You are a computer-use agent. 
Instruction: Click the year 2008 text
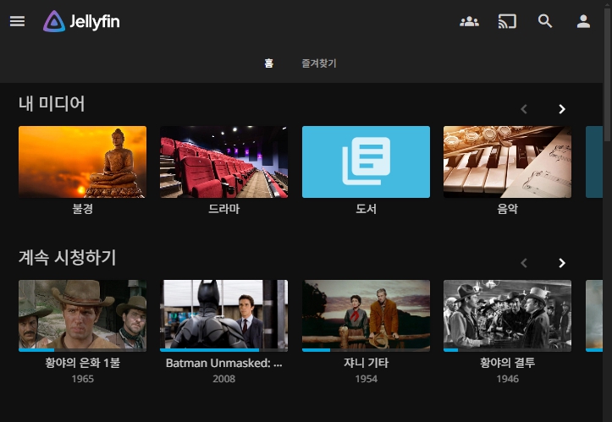[x=224, y=379]
